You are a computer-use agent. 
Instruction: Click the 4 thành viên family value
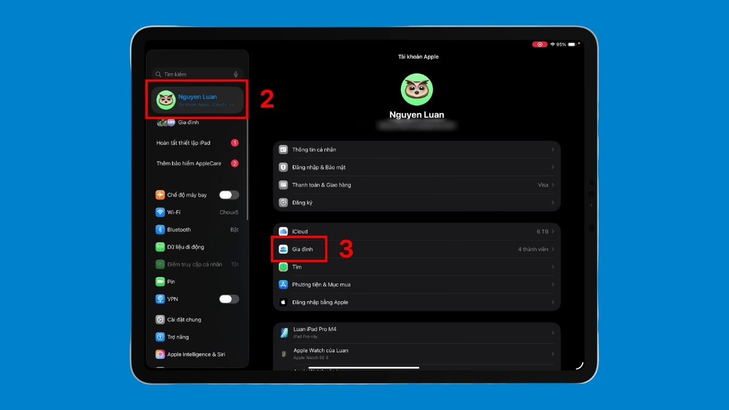tap(533, 249)
